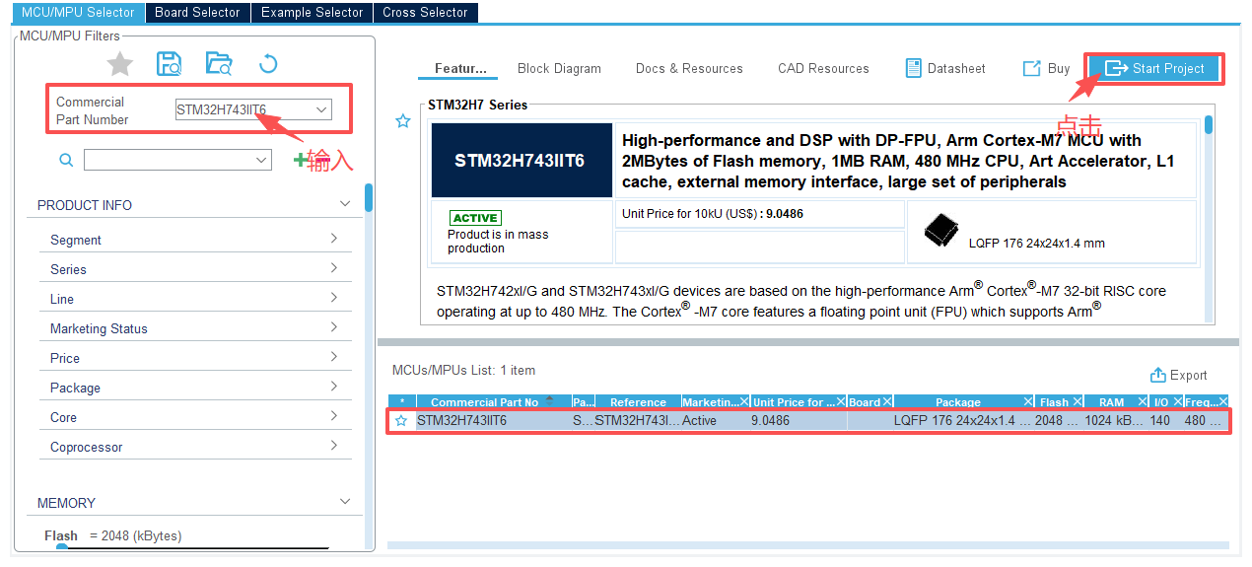Collapse the PRODUCT INFO section
1252x567 pixels.
click(344, 204)
